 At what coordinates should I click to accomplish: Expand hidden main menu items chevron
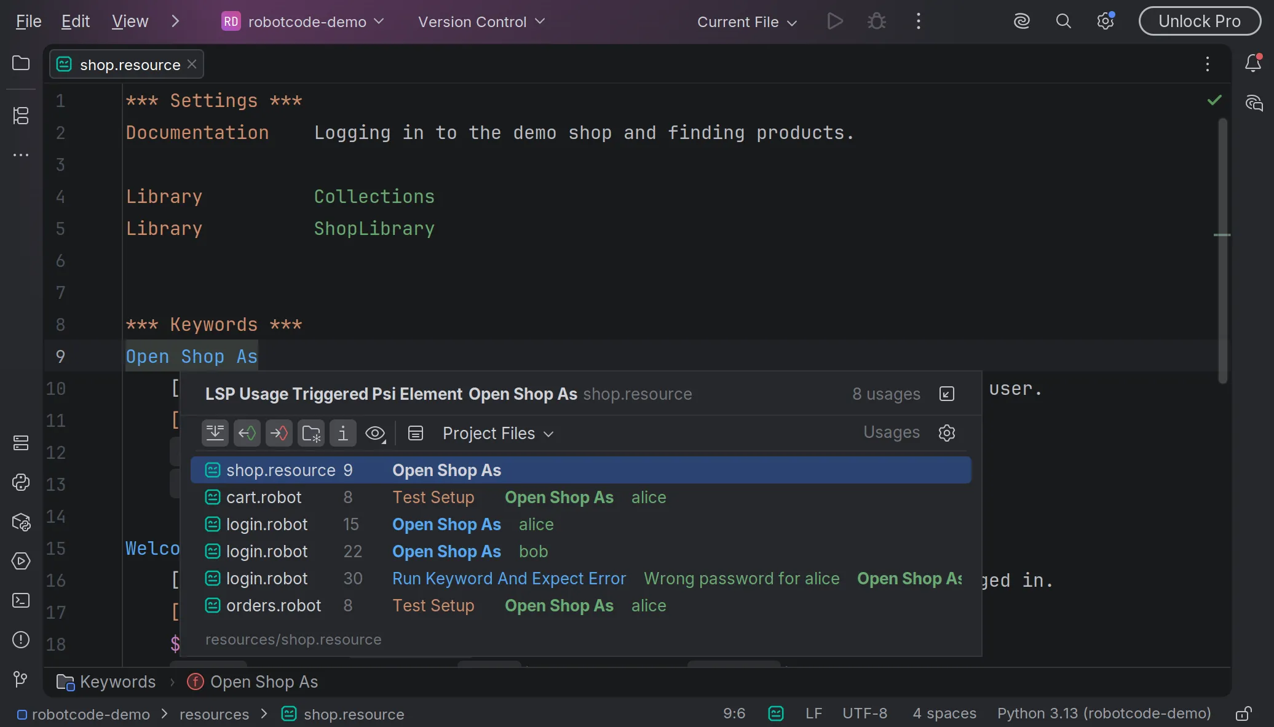click(x=175, y=22)
